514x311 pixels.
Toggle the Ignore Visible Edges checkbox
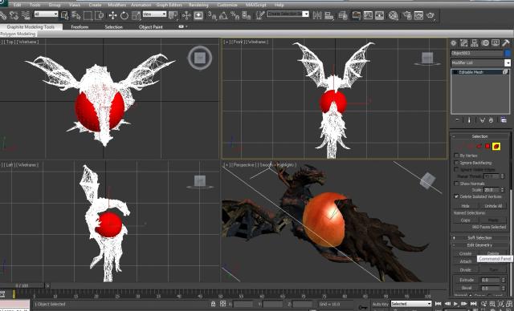tap(456, 169)
